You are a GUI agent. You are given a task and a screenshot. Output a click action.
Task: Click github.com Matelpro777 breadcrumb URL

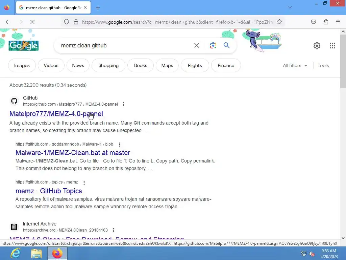70,104
